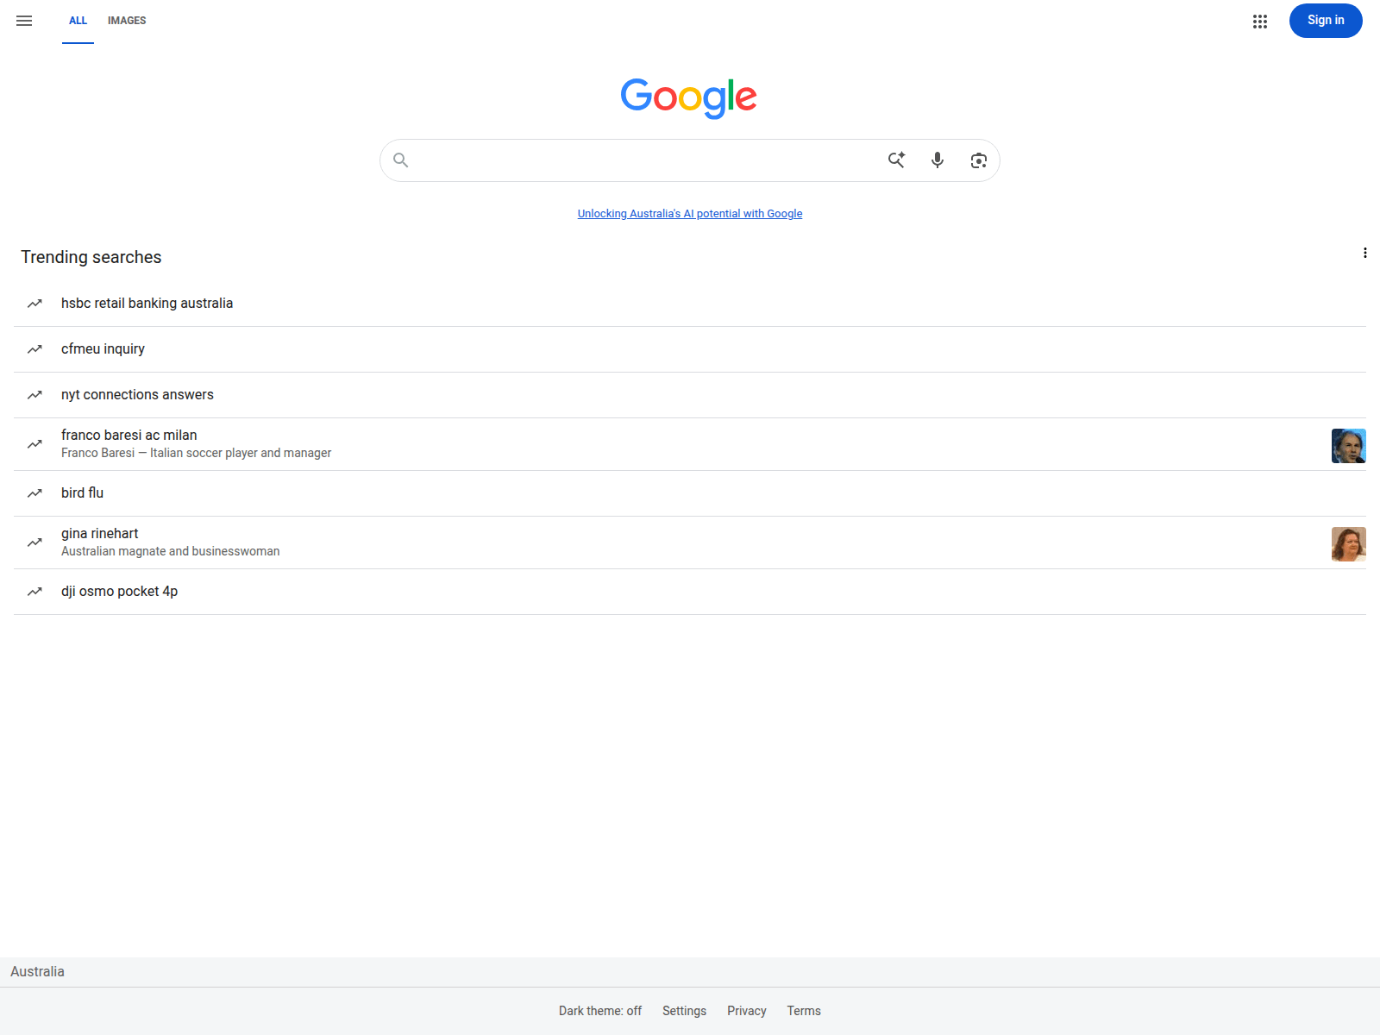
Task: Open Gina Rinehart thumbnail photo
Action: [x=1349, y=544]
